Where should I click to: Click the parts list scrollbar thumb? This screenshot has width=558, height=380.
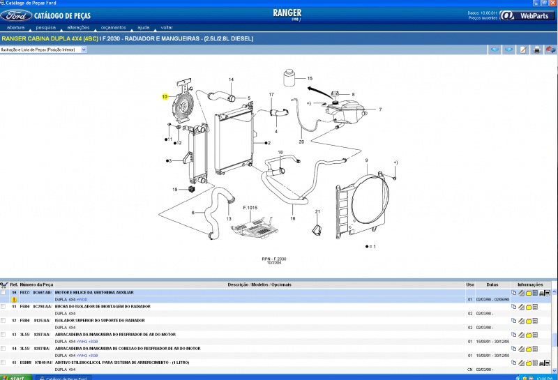click(x=555, y=340)
